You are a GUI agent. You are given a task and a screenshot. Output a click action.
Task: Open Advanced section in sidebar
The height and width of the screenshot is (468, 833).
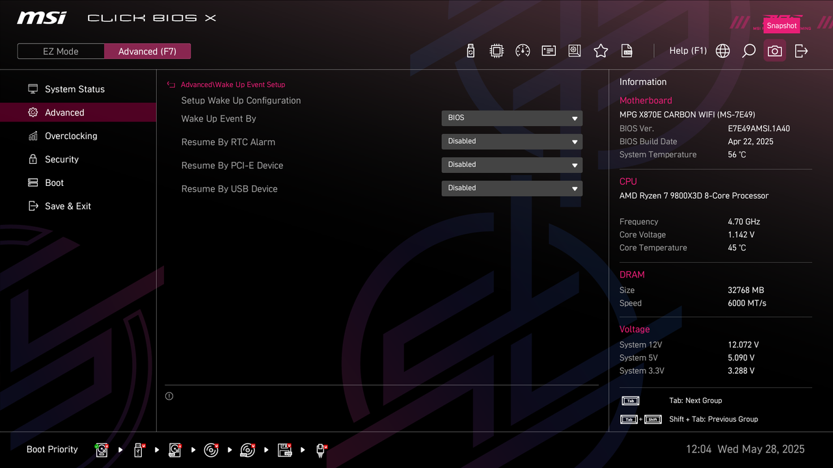click(78, 112)
